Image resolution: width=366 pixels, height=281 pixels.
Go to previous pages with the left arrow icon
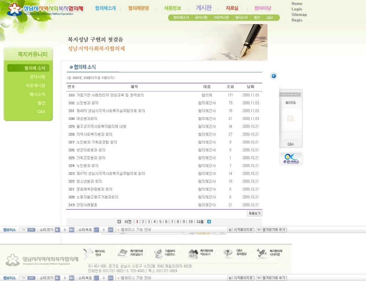pos(119,222)
